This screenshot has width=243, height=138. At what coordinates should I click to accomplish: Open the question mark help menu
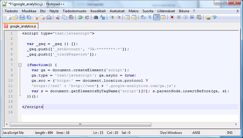pyautogui.click(x=194, y=11)
